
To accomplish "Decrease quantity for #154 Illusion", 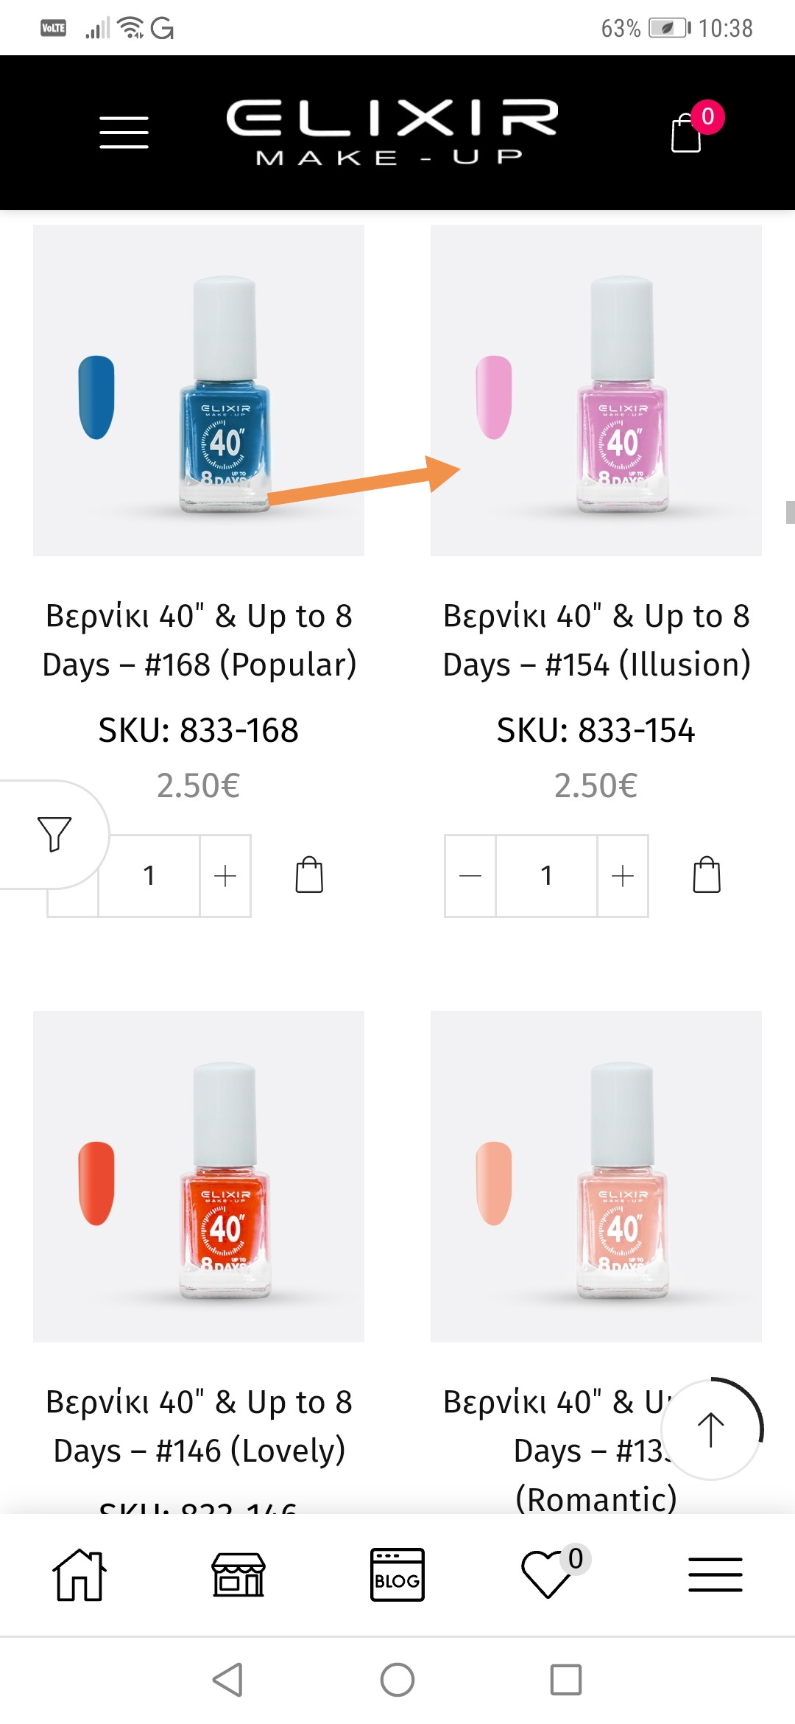I will [x=470, y=875].
